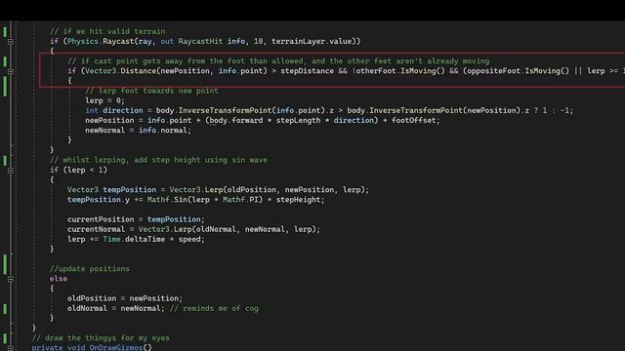Collapse the else block fold
This screenshot has height=351, width=625.
[11, 279]
